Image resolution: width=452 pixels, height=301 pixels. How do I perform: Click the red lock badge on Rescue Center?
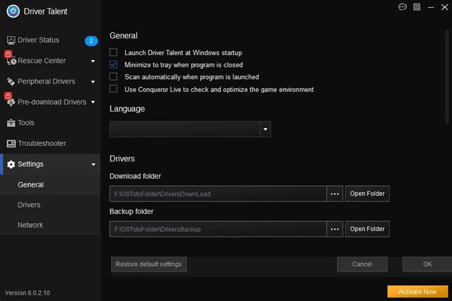point(8,54)
